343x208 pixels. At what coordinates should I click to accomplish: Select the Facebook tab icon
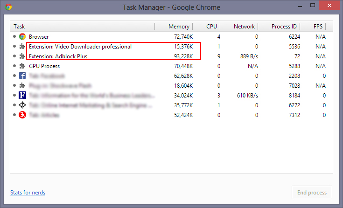[22, 76]
